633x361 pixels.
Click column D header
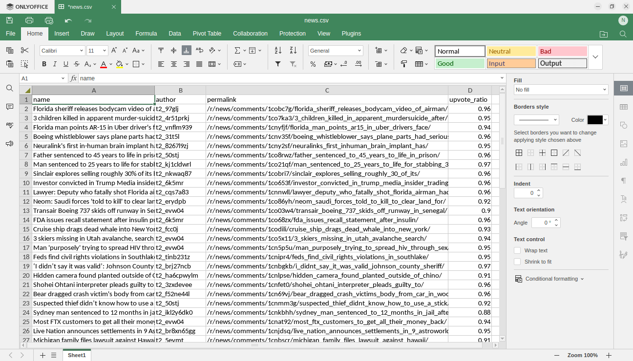(x=470, y=90)
